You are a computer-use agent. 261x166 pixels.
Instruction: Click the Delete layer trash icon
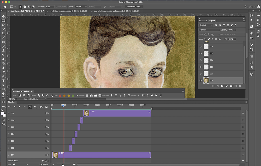[240, 86]
